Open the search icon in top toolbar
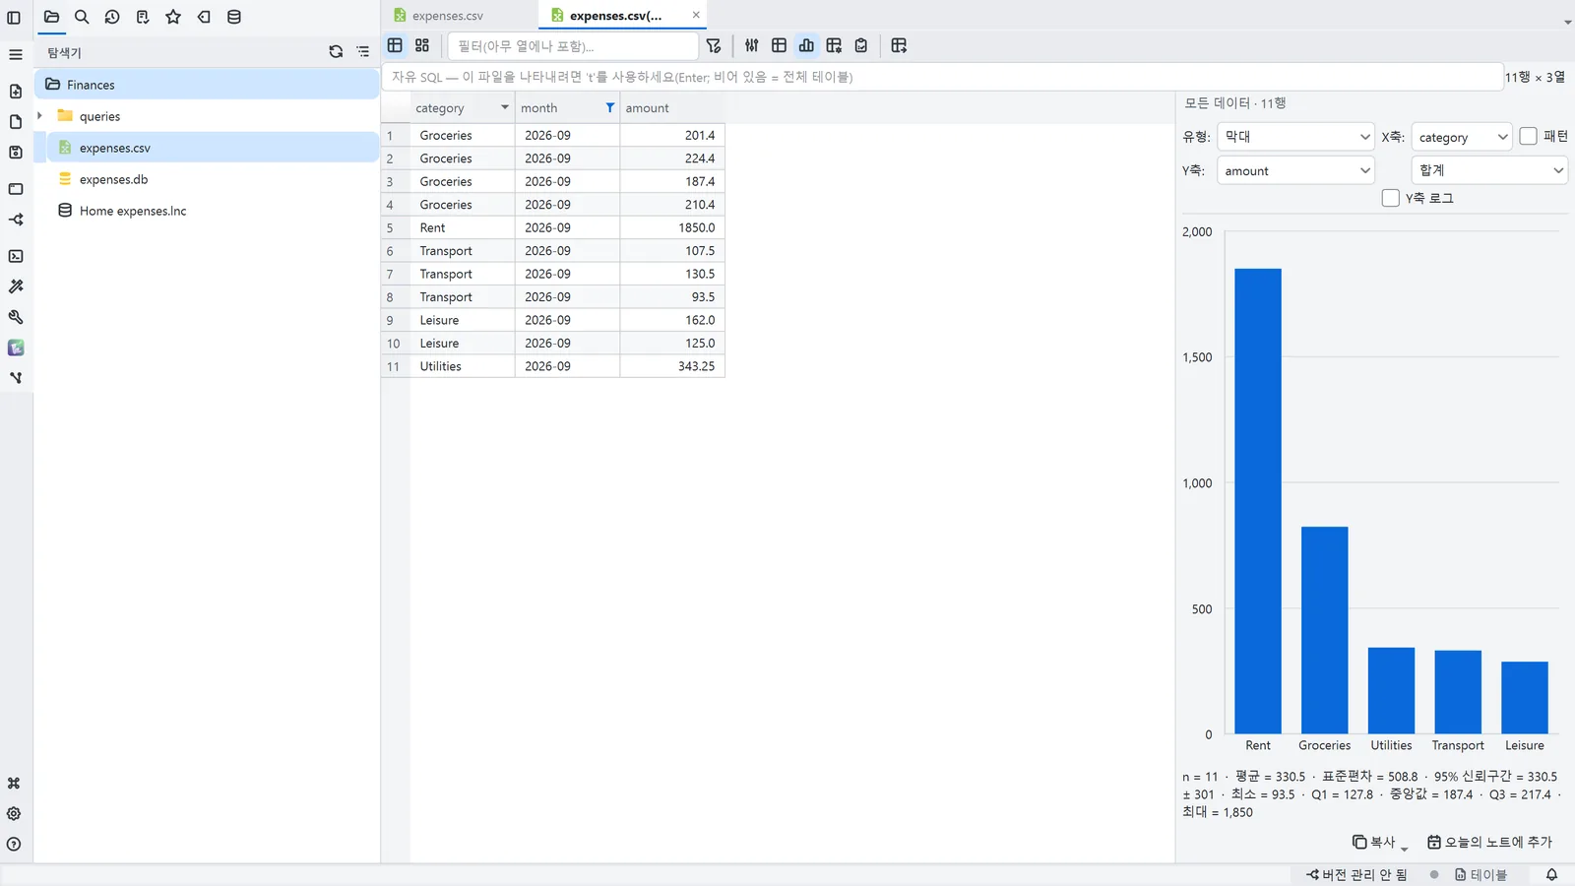The width and height of the screenshot is (1575, 886). click(82, 17)
